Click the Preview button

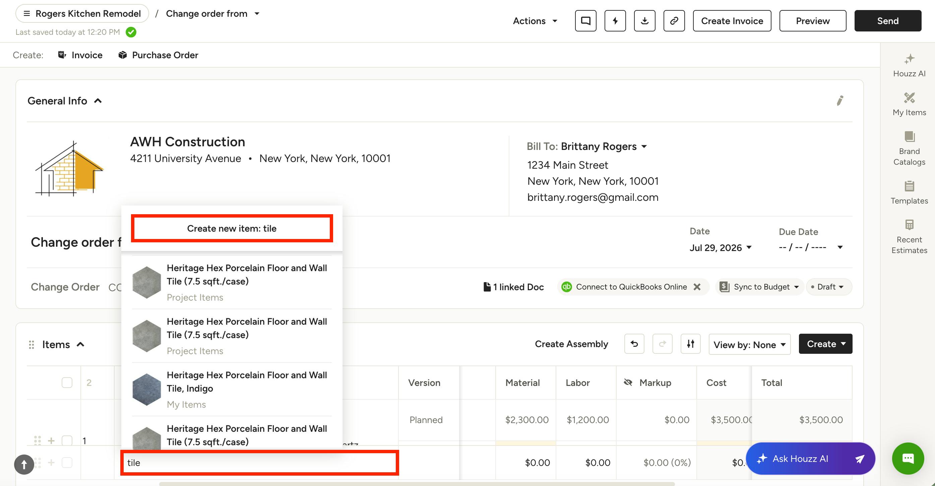[813, 21]
